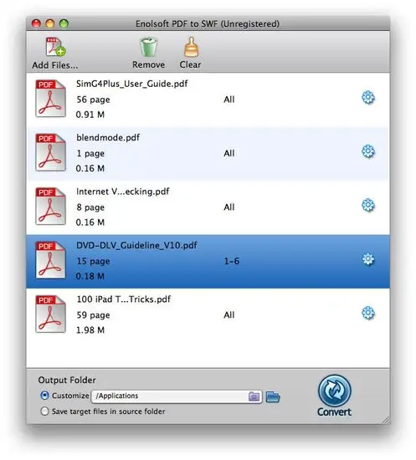Click the blendmode.pdf PDF thumbnail

pyautogui.click(x=50, y=152)
